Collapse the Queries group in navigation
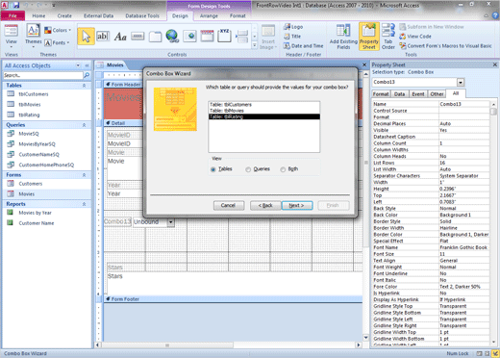 [84, 125]
